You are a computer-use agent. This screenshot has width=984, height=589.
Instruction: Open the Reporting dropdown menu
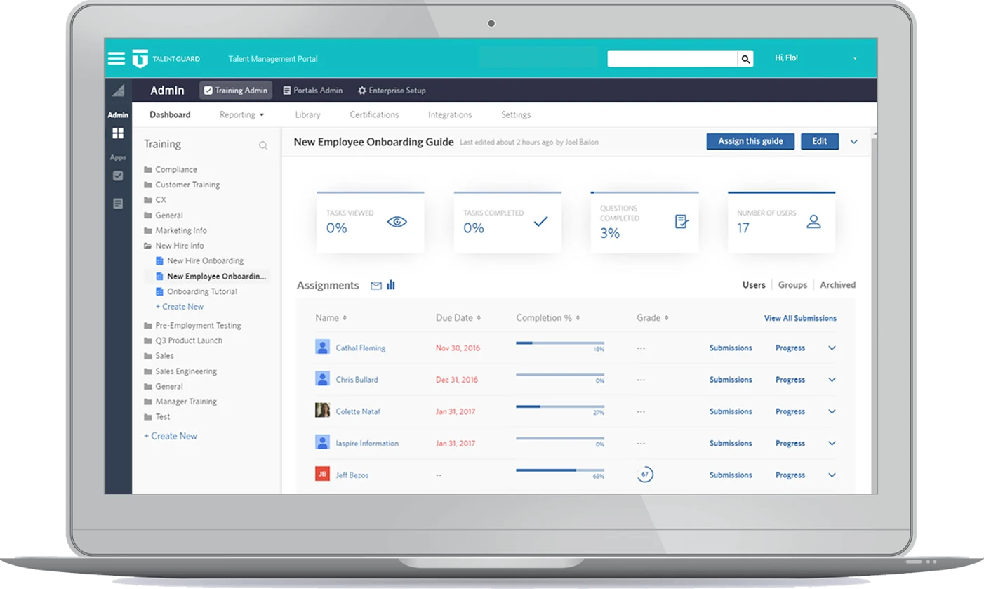click(x=241, y=115)
